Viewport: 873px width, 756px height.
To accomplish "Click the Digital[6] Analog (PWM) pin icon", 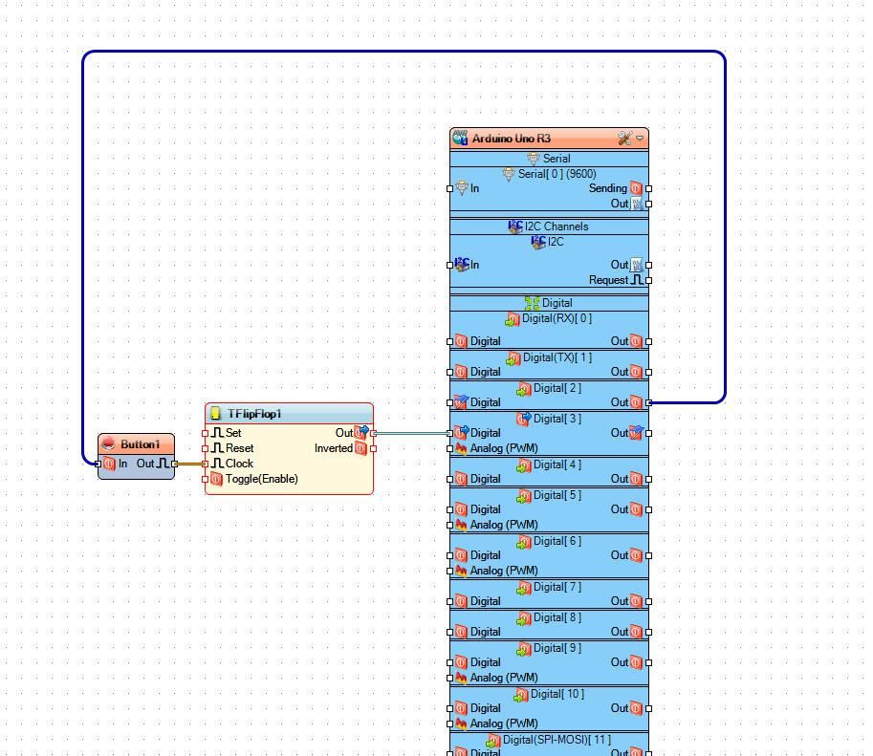I will coord(461,571).
